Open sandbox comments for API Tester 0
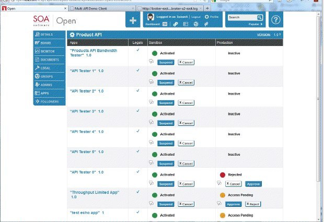This screenshot has height=222, width=324. (x=151, y=183)
